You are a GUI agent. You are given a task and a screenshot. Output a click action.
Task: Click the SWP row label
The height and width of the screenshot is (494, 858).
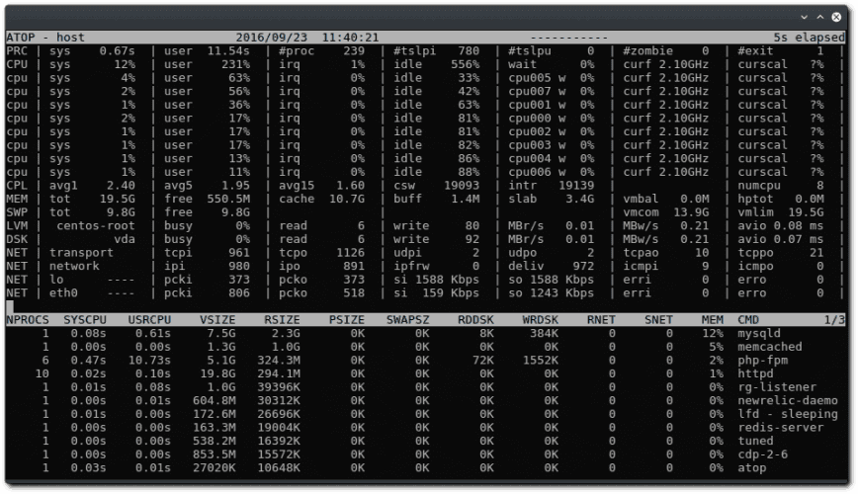pyautogui.click(x=17, y=212)
